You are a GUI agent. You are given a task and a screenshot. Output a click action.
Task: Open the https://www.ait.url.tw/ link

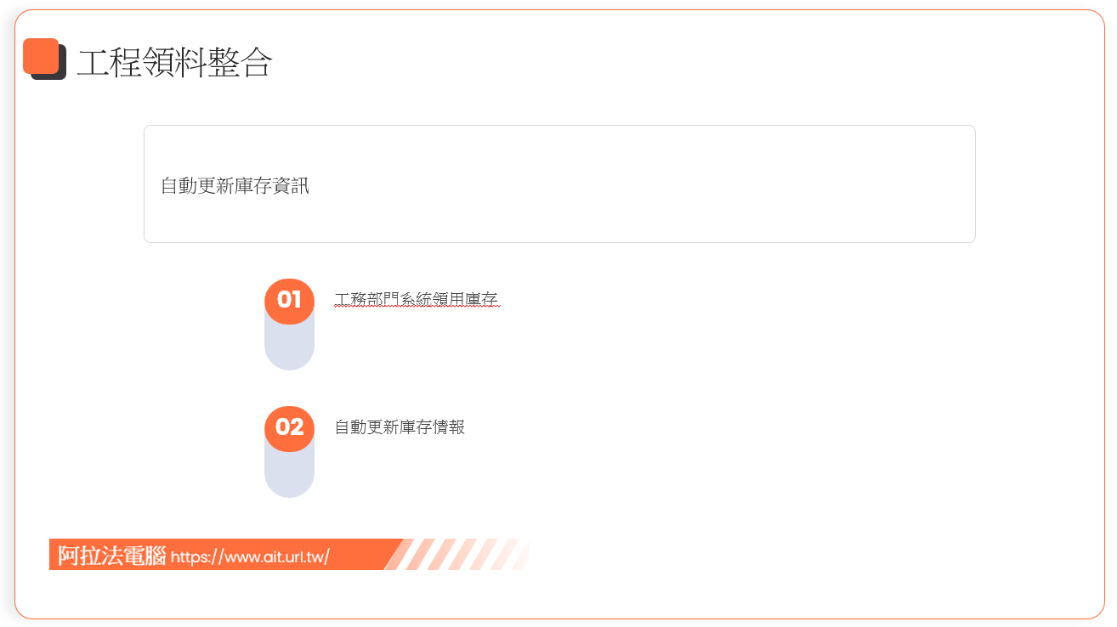(x=250, y=557)
